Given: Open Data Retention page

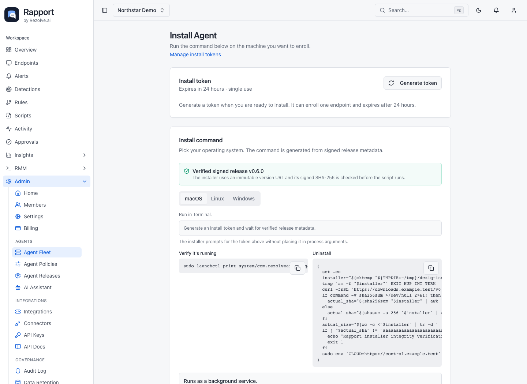Looking at the screenshot, I should click(x=47, y=381).
